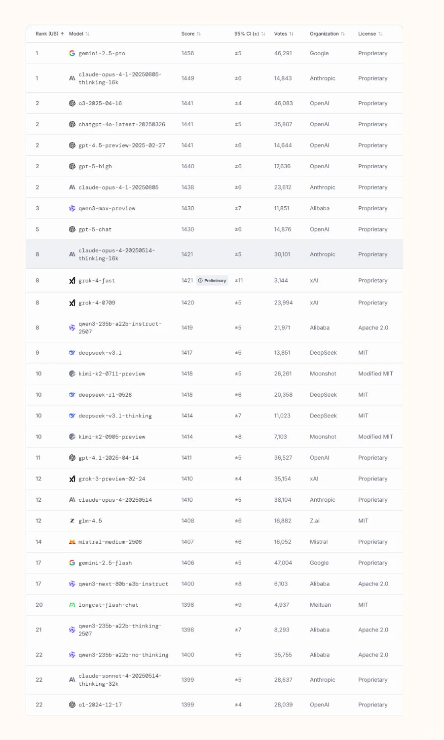Viewport: 444px width, 740px height.
Task: Click the Mistral icon beside mistral-medium-2508
Action: 72,542
